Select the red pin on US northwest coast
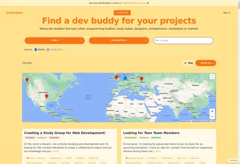Screen dimensions: 240x164 coord(27,80)
